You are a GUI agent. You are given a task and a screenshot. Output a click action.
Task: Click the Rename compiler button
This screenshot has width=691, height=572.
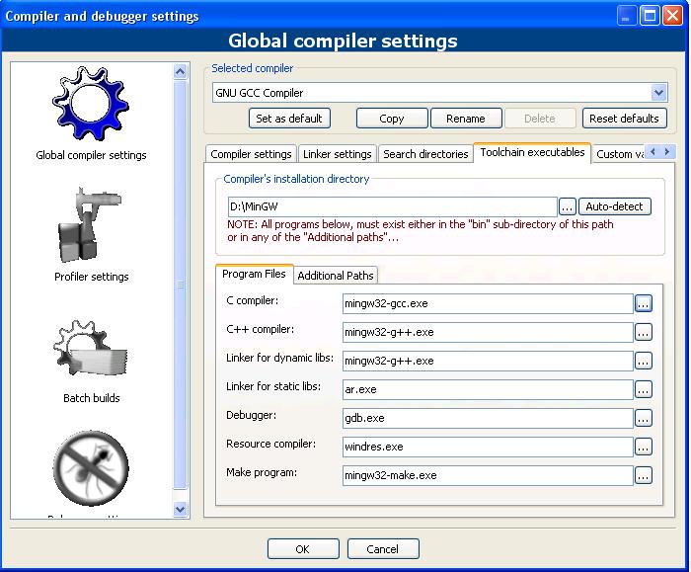[x=466, y=119]
